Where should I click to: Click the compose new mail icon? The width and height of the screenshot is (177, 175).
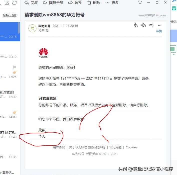point(6,3)
